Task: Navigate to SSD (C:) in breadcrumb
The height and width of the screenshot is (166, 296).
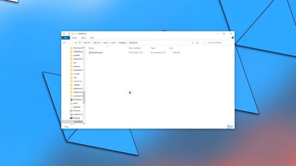Action: pos(97,43)
